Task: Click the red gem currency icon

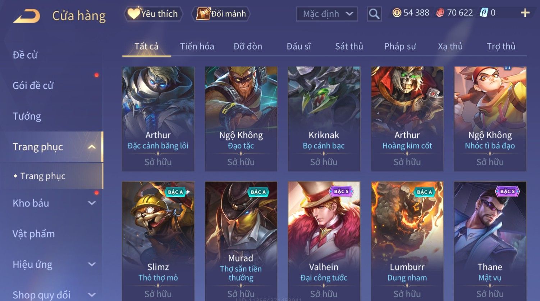Action: pos(440,13)
